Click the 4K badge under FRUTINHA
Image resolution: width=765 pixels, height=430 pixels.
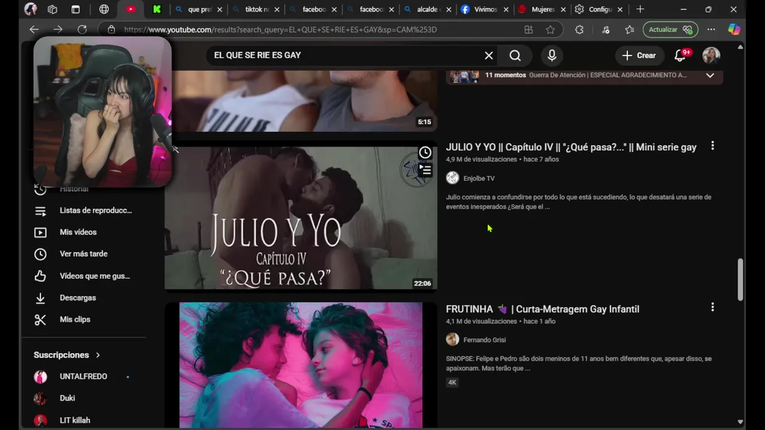coord(452,382)
